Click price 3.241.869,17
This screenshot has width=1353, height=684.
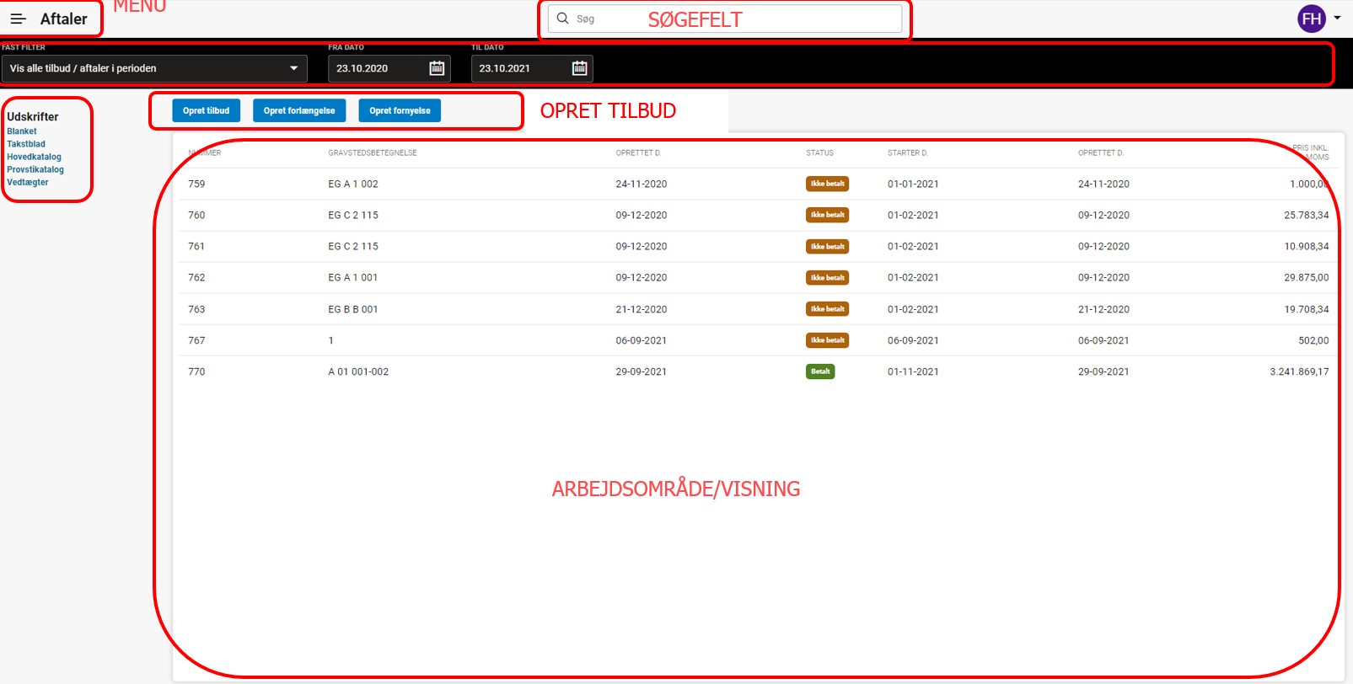(1299, 371)
